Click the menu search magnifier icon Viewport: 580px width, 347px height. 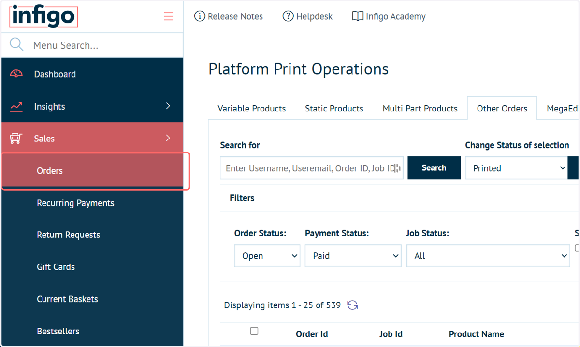pyautogui.click(x=16, y=45)
